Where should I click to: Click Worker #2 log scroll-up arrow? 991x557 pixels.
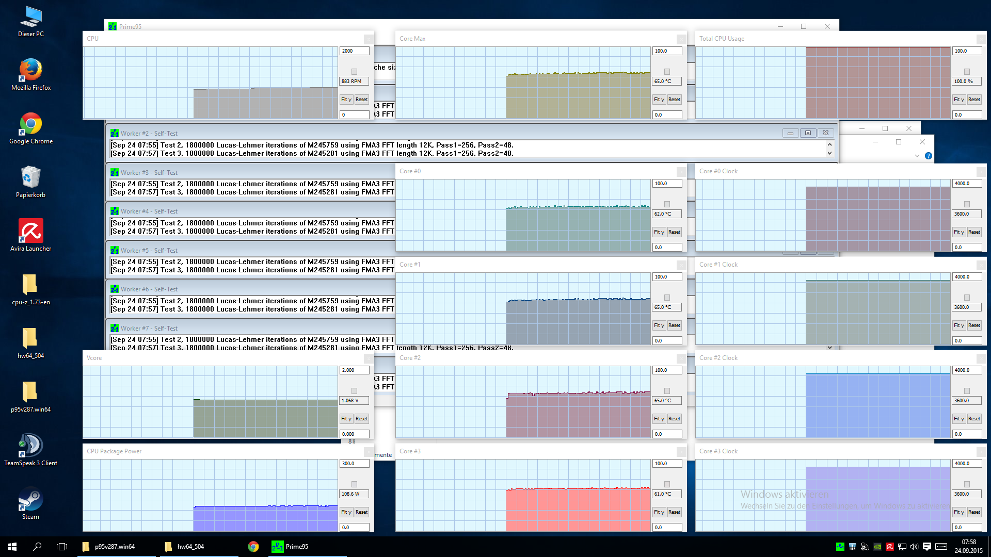click(x=829, y=145)
